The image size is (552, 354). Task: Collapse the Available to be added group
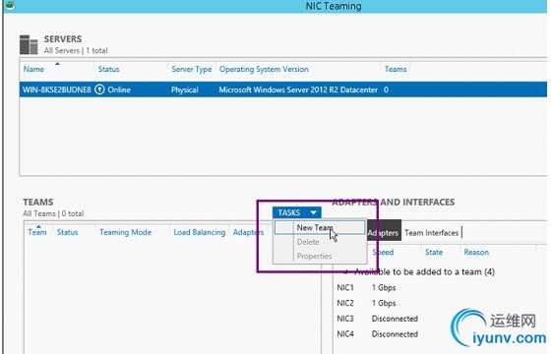pyautogui.click(x=346, y=271)
